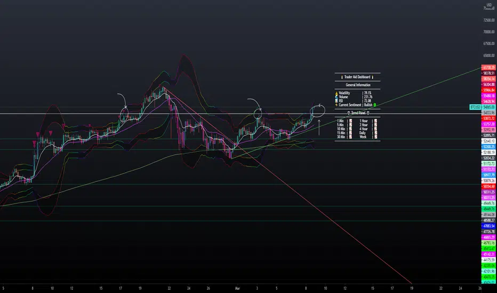Select the 54065.00 current price label
The image size is (497, 293).
pyautogui.click(x=488, y=107)
